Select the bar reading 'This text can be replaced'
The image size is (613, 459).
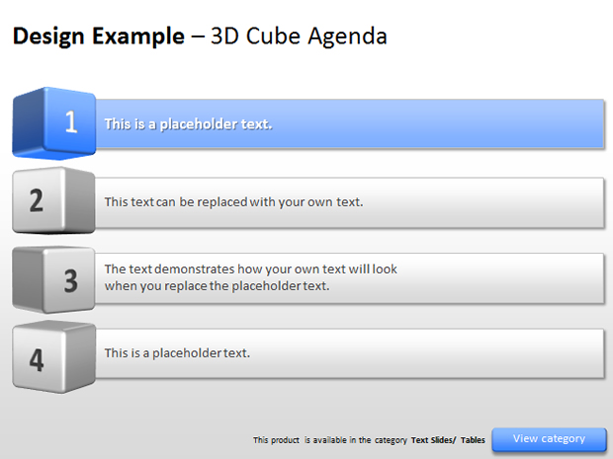click(x=350, y=202)
